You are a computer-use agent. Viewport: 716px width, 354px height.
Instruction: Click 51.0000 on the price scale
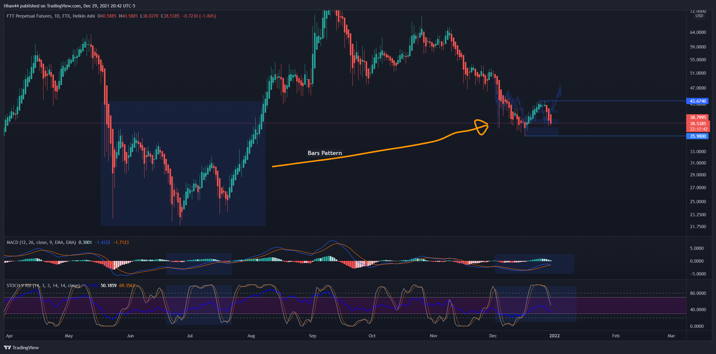(698, 73)
